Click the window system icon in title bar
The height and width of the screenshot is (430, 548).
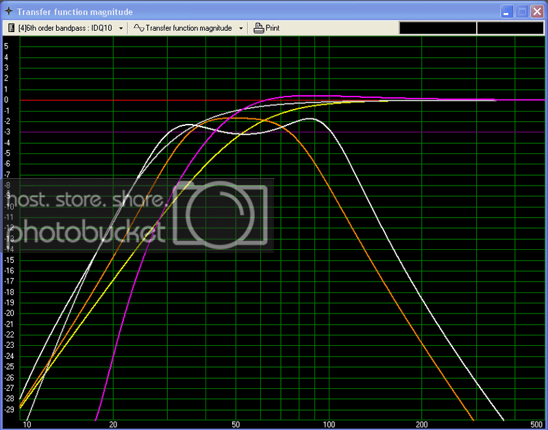click(x=9, y=11)
